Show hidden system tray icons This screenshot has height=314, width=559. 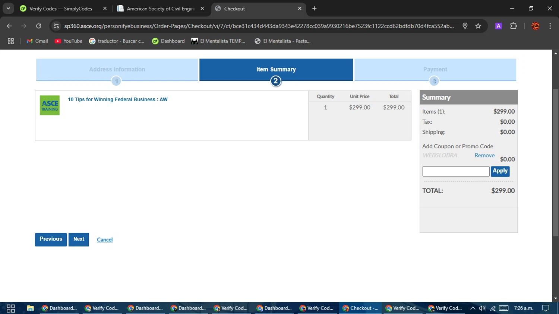(x=473, y=308)
